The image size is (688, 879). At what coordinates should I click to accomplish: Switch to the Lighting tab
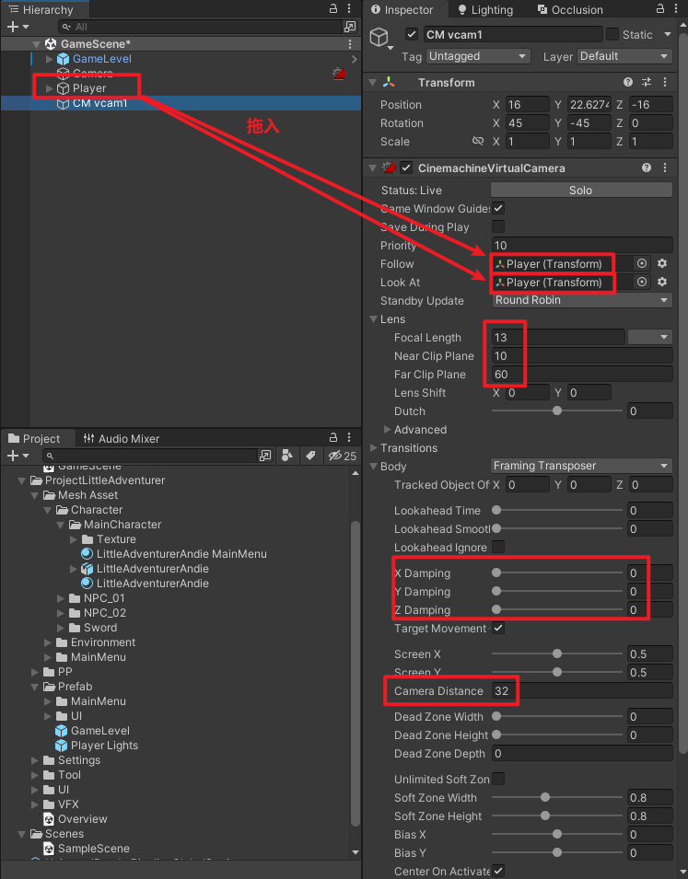(x=484, y=10)
